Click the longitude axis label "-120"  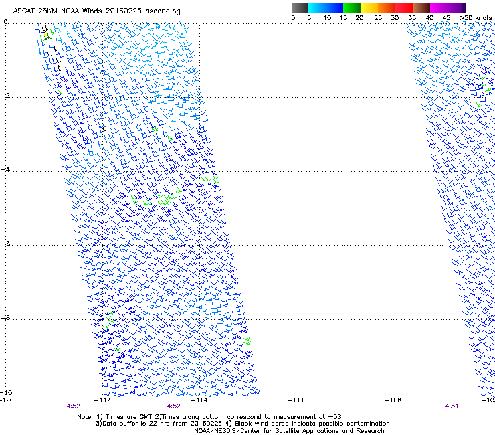[7, 400]
